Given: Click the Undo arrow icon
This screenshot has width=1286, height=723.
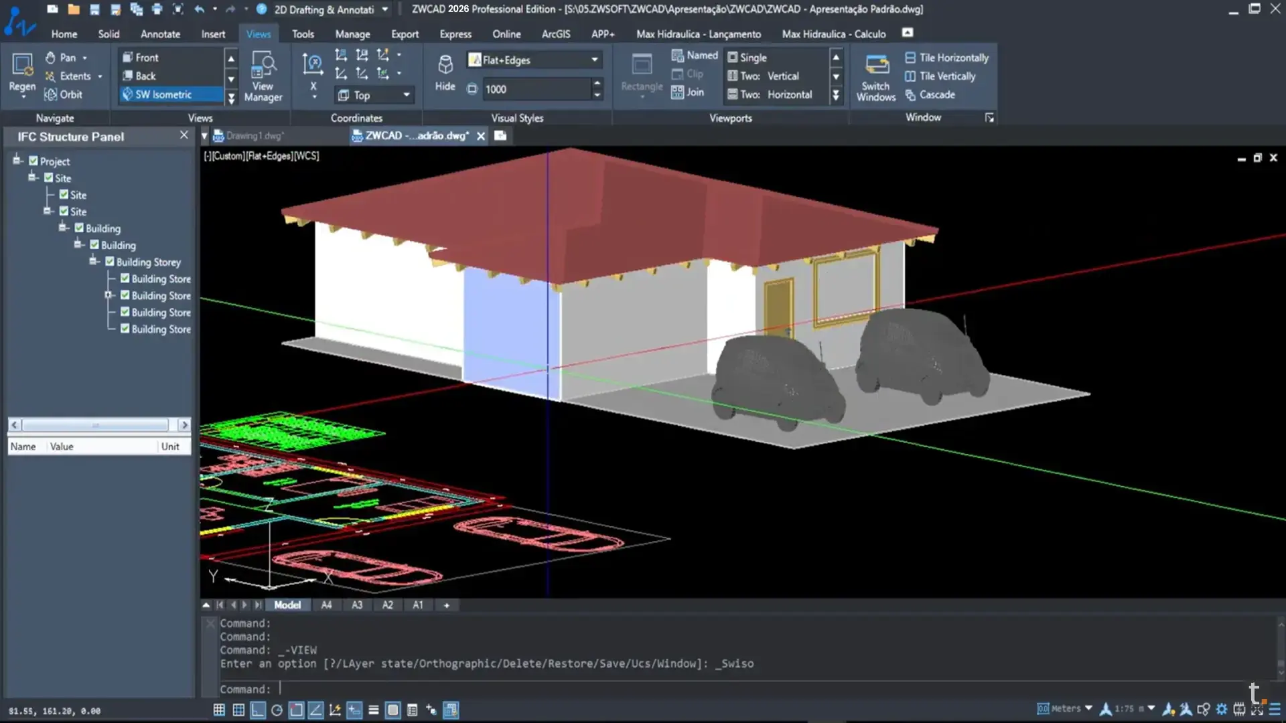Looking at the screenshot, I should coord(199,9).
